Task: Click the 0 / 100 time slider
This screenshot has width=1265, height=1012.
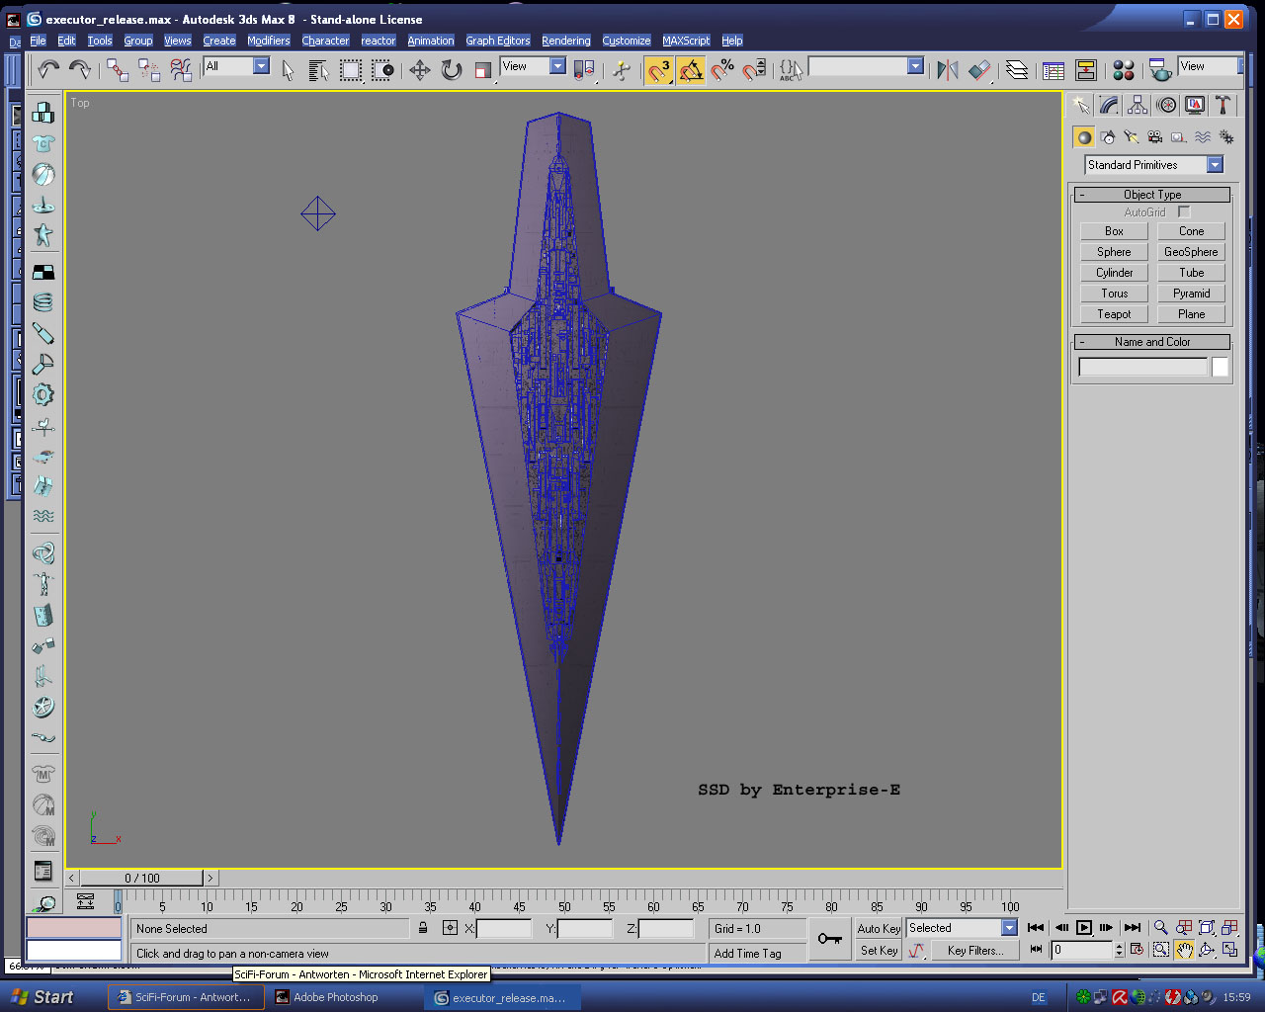Action: [142, 878]
